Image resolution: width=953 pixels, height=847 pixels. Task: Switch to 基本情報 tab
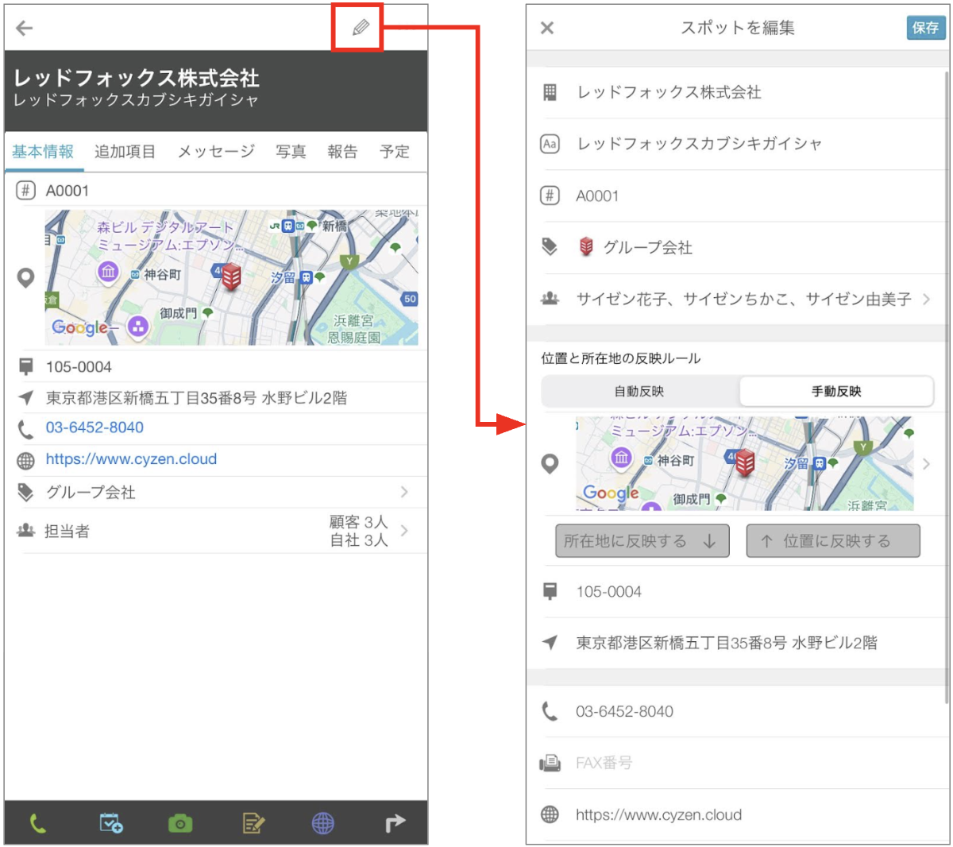click(43, 152)
